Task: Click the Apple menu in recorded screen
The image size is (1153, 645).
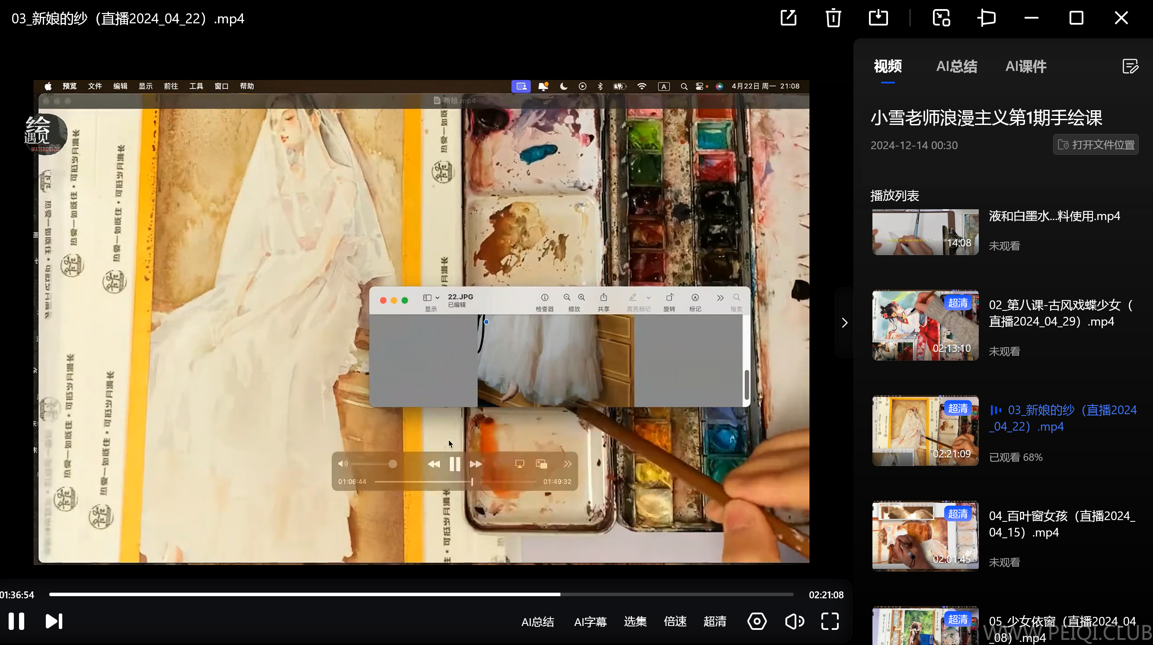Action: (x=48, y=86)
